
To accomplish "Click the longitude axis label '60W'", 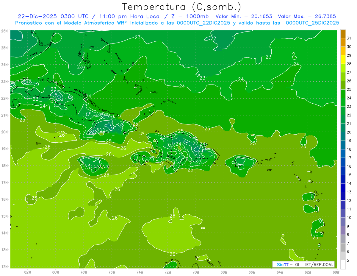I will click(336, 272).
